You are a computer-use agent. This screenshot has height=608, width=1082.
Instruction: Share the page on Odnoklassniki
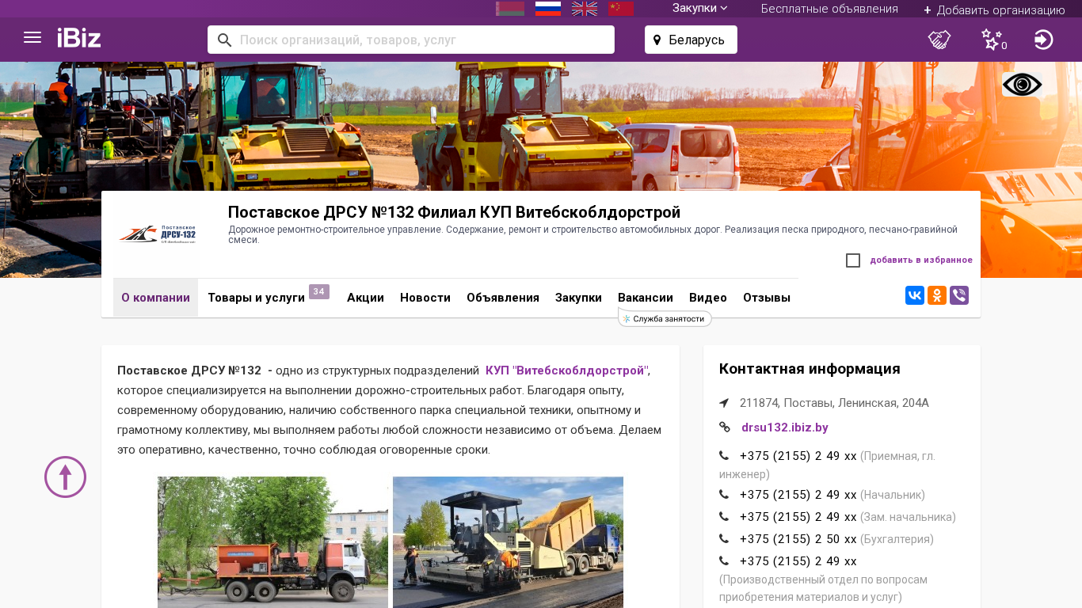point(937,295)
